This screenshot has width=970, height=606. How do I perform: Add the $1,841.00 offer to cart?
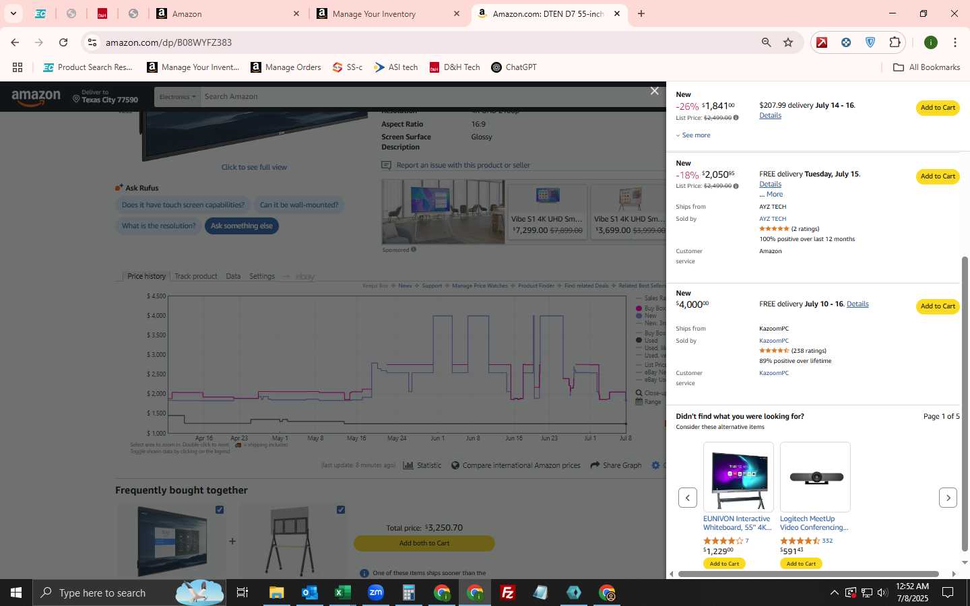pyautogui.click(x=938, y=108)
